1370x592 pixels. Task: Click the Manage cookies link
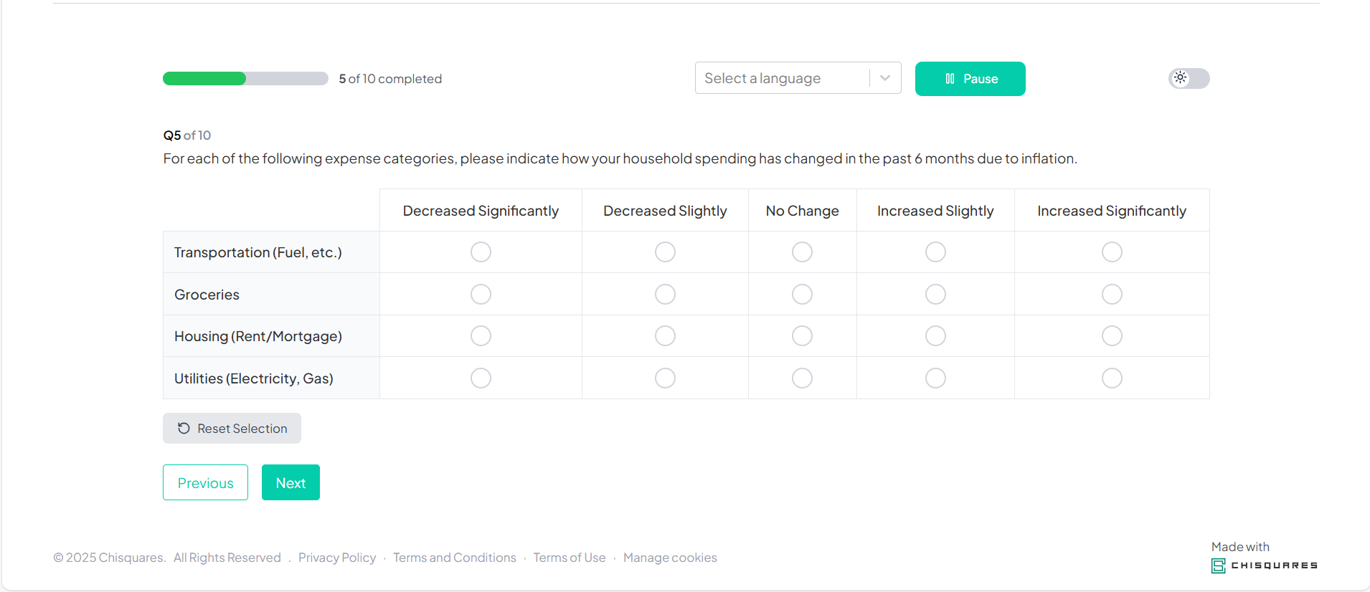point(670,558)
